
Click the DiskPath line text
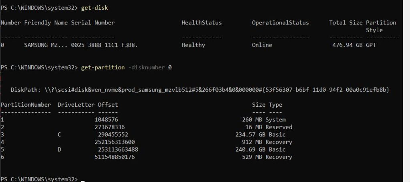(200, 89)
